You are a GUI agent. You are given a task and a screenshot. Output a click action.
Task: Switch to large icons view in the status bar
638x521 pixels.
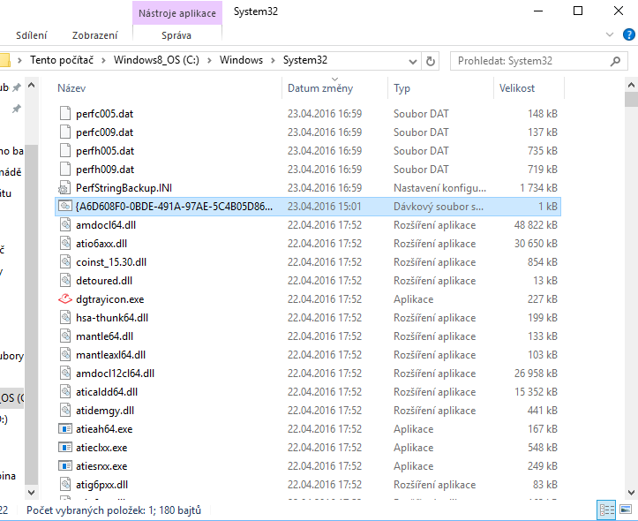click(626, 510)
